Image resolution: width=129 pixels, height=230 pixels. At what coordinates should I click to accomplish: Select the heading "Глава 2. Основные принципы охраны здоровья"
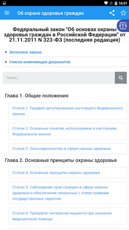[x=61, y=160]
